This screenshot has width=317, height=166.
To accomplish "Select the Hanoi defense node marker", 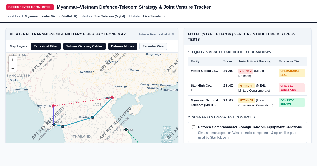I will tap(112, 98).
